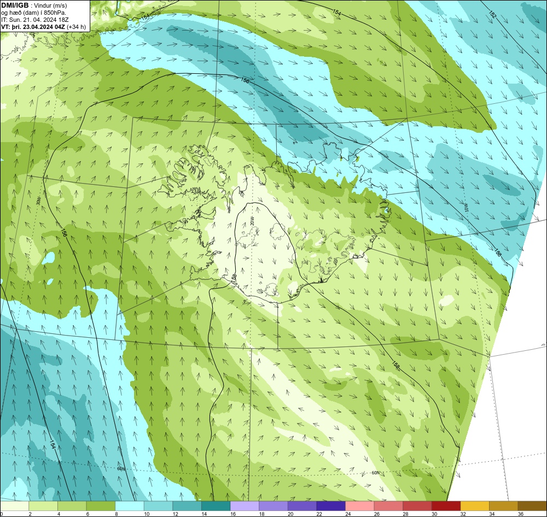The width and height of the screenshot is (547, 517).
Task: Click the "VT: þri. 23.04.2024 04Z" valid time
Action: (33, 26)
